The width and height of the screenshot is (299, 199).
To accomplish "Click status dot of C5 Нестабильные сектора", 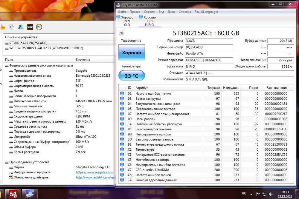I will [122, 160].
